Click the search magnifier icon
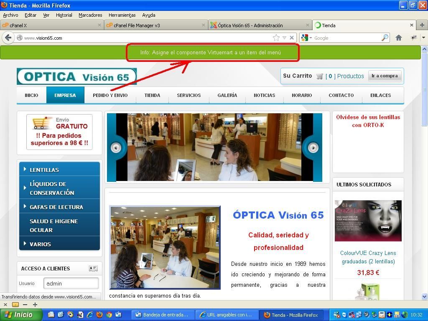428x321 pixels. coord(385,38)
